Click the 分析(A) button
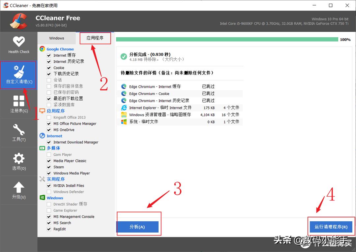This screenshot has width=356, height=252. click(x=138, y=227)
